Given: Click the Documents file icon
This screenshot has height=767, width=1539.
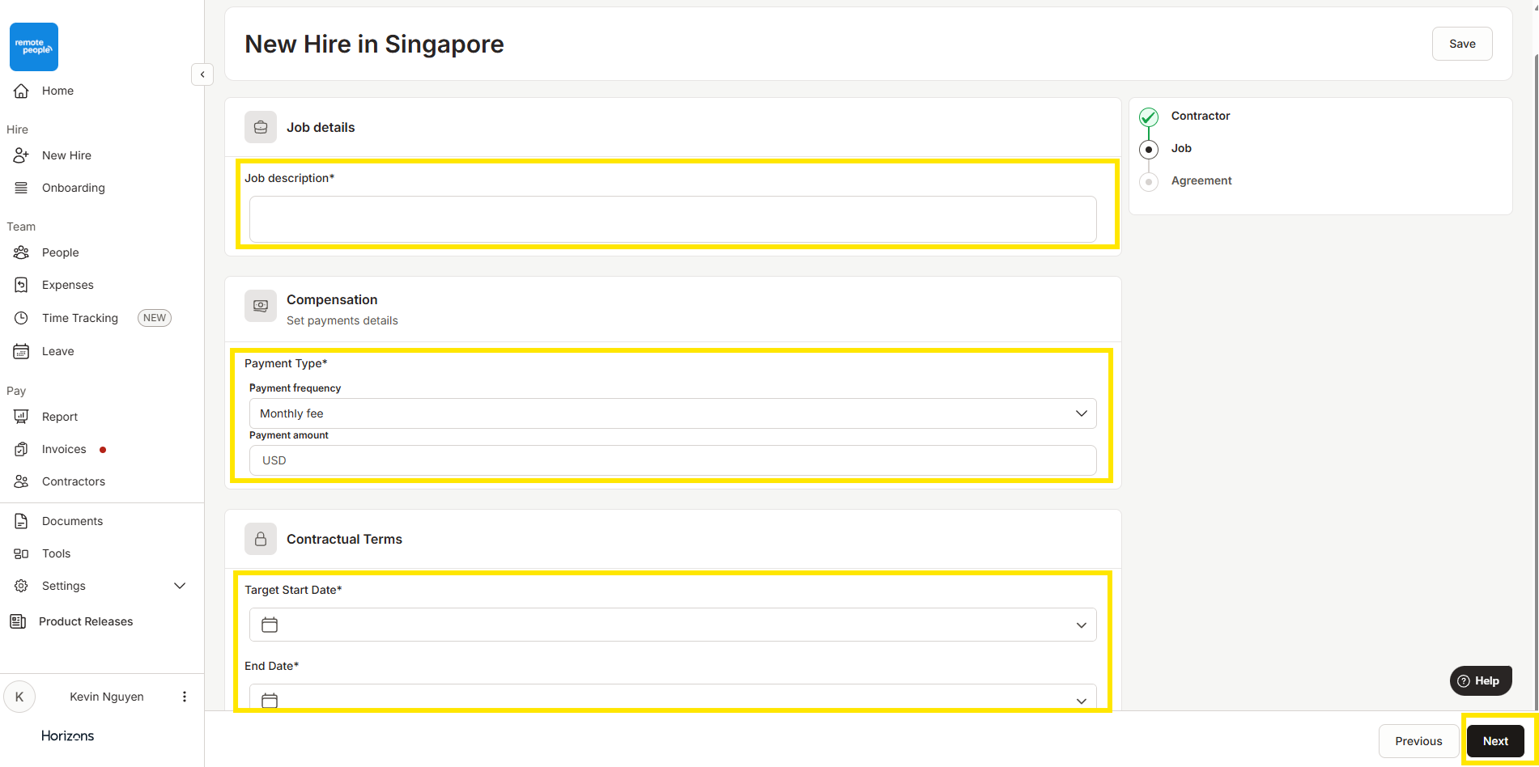Looking at the screenshot, I should pos(22,521).
